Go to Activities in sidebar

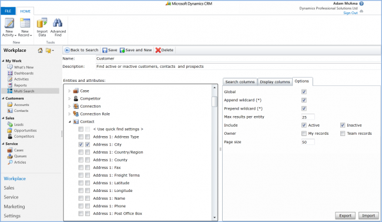pyautogui.click(x=18, y=79)
